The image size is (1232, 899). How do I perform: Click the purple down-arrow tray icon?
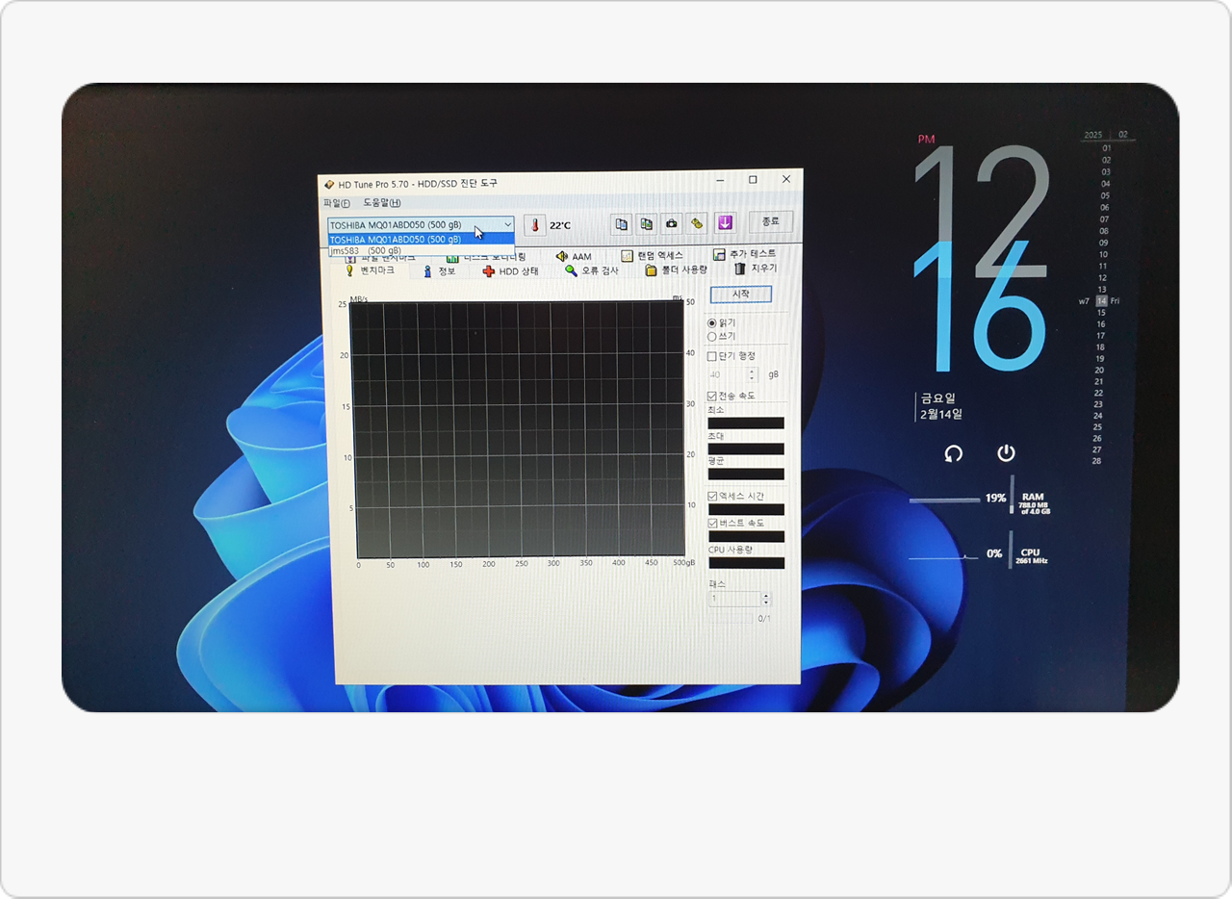(x=725, y=222)
